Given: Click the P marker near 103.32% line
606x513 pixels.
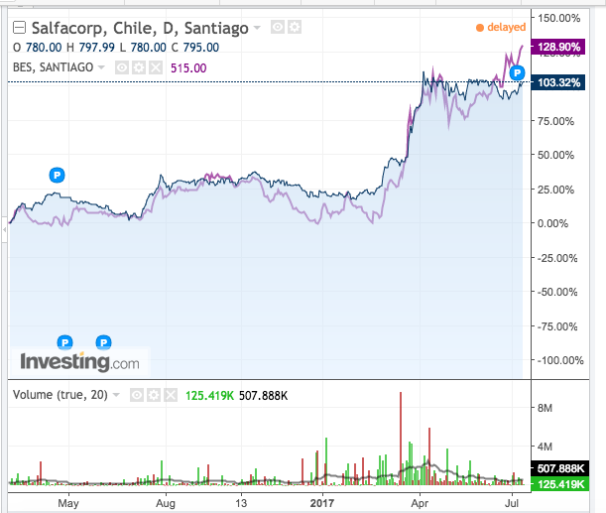Looking at the screenshot, I should (x=517, y=72).
